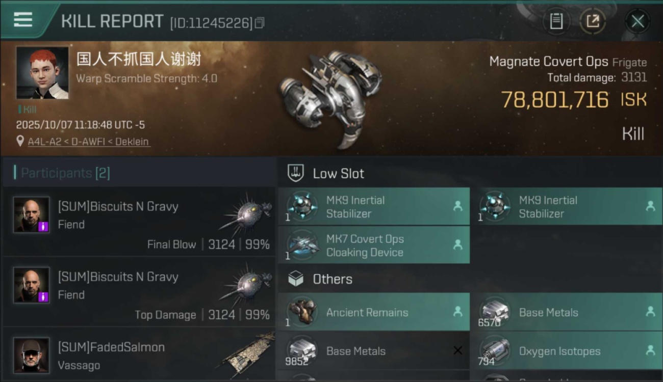The height and width of the screenshot is (382, 663).
Task: Select the Oxygen Isotopes item
Action: point(566,351)
